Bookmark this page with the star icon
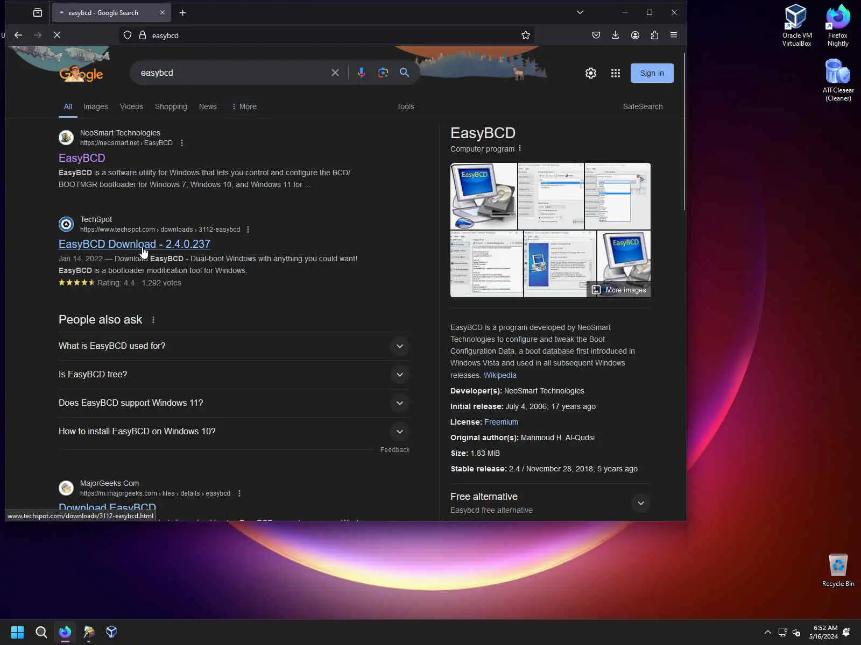The image size is (861, 645). tap(526, 35)
